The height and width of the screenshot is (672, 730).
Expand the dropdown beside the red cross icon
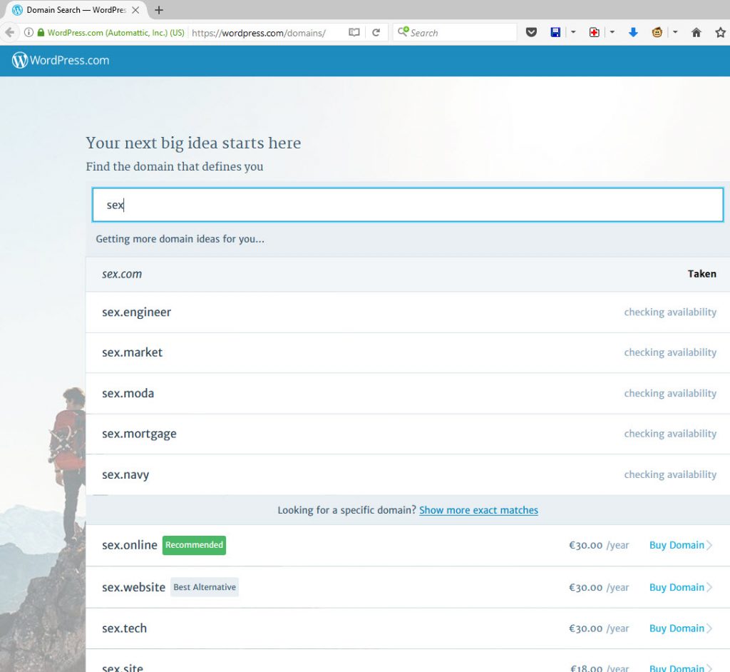pyautogui.click(x=612, y=32)
